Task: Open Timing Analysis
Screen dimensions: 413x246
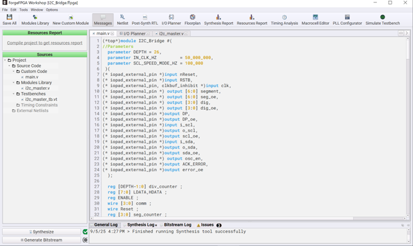Action: coord(284,20)
